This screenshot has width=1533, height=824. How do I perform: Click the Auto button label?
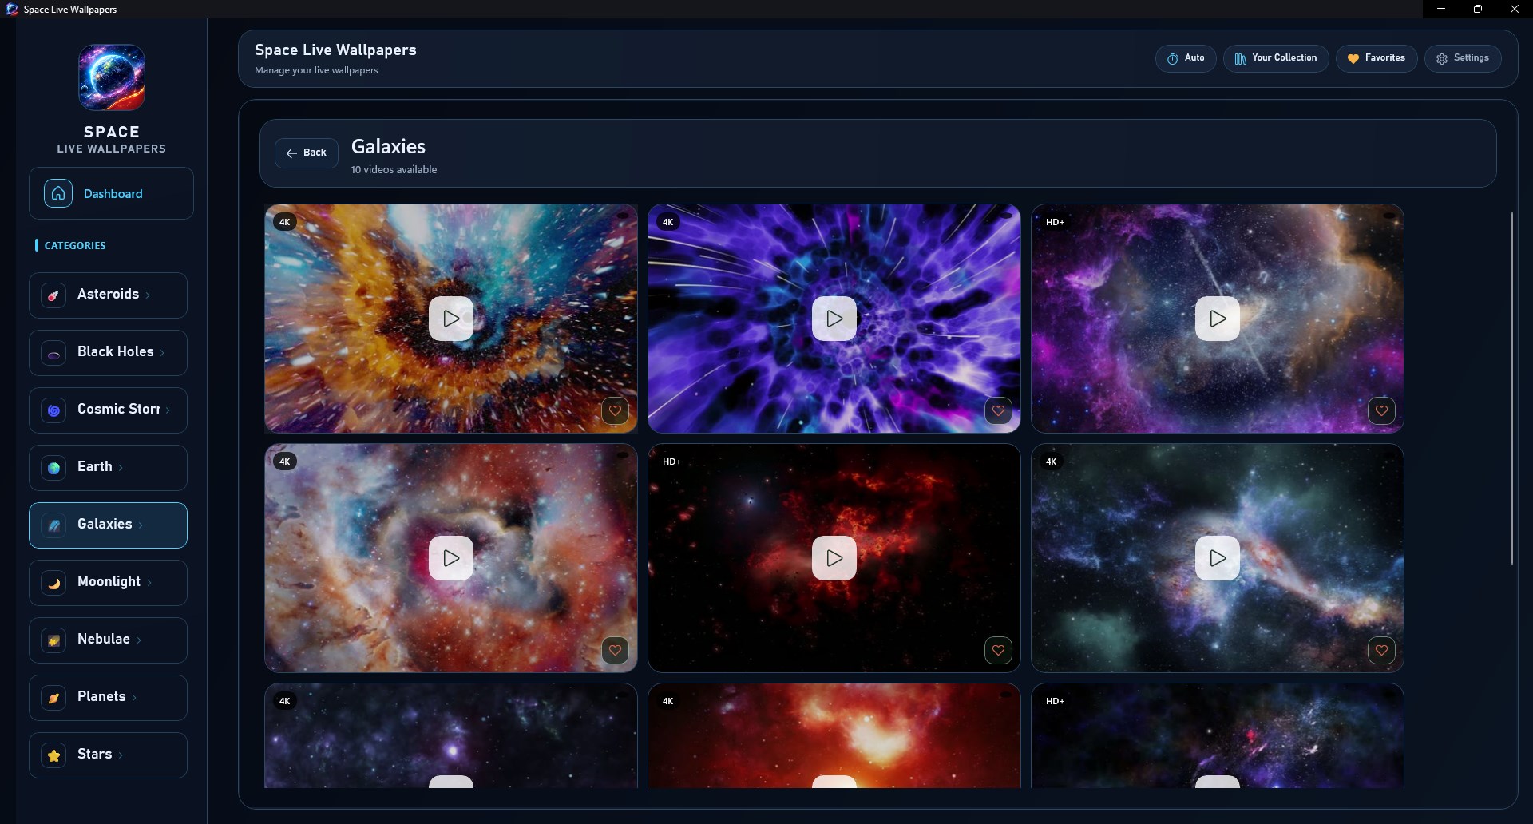coord(1194,57)
